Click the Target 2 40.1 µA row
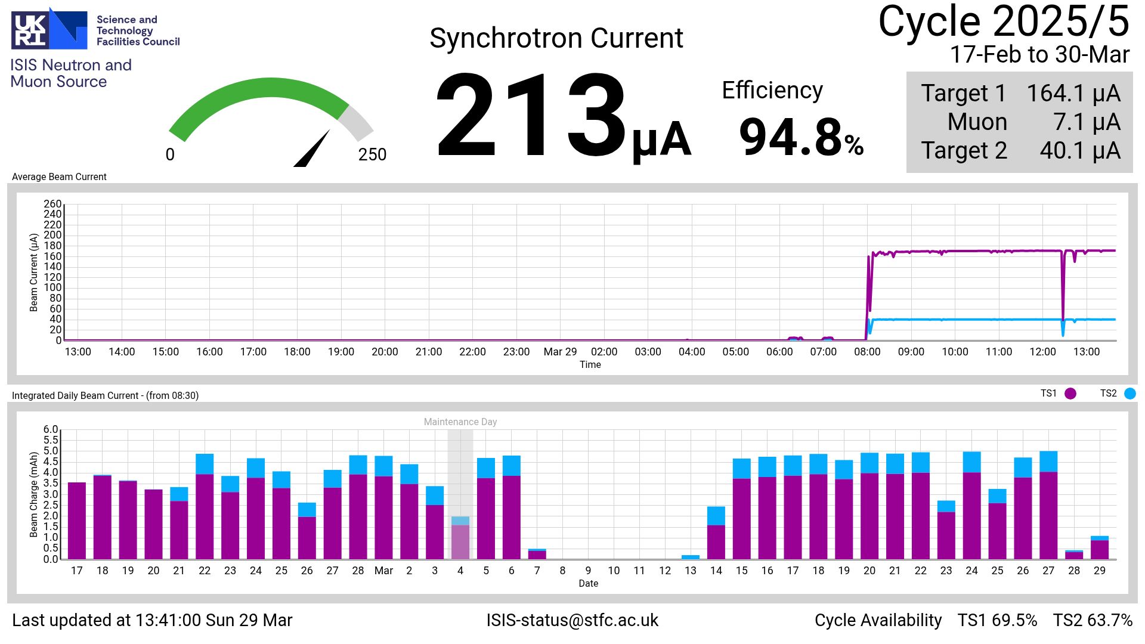Screen dimensions: 1145x644 click(x=1020, y=151)
